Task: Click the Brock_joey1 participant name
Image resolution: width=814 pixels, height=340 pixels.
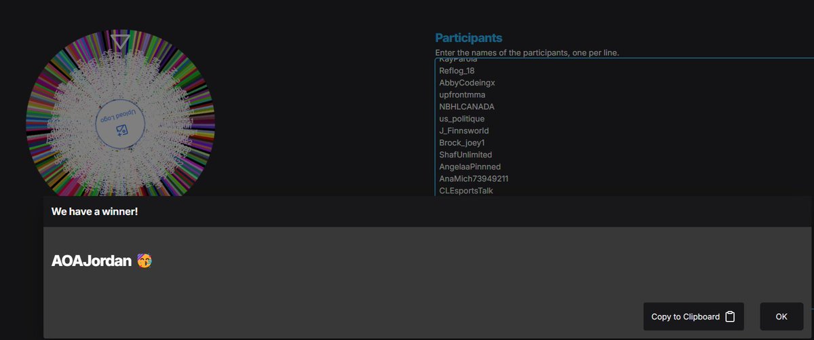Action: [x=461, y=143]
